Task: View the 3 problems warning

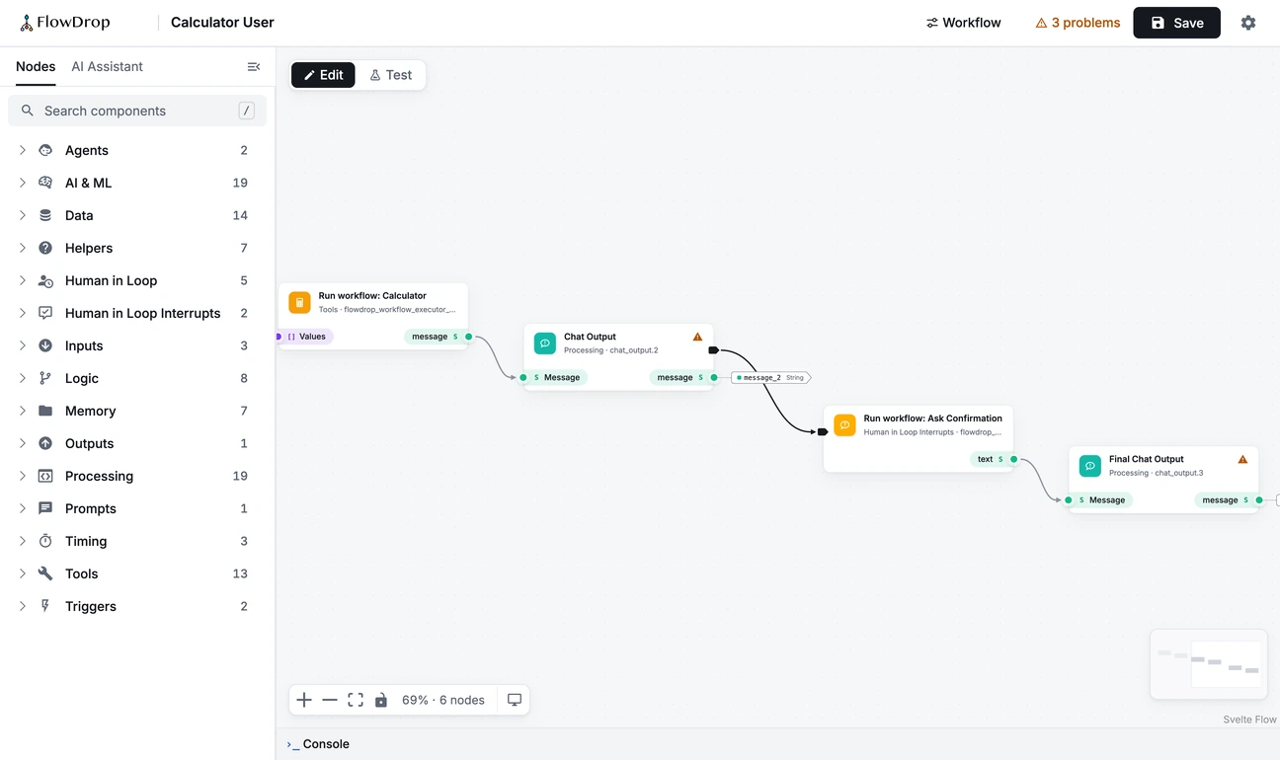Action: point(1078,23)
